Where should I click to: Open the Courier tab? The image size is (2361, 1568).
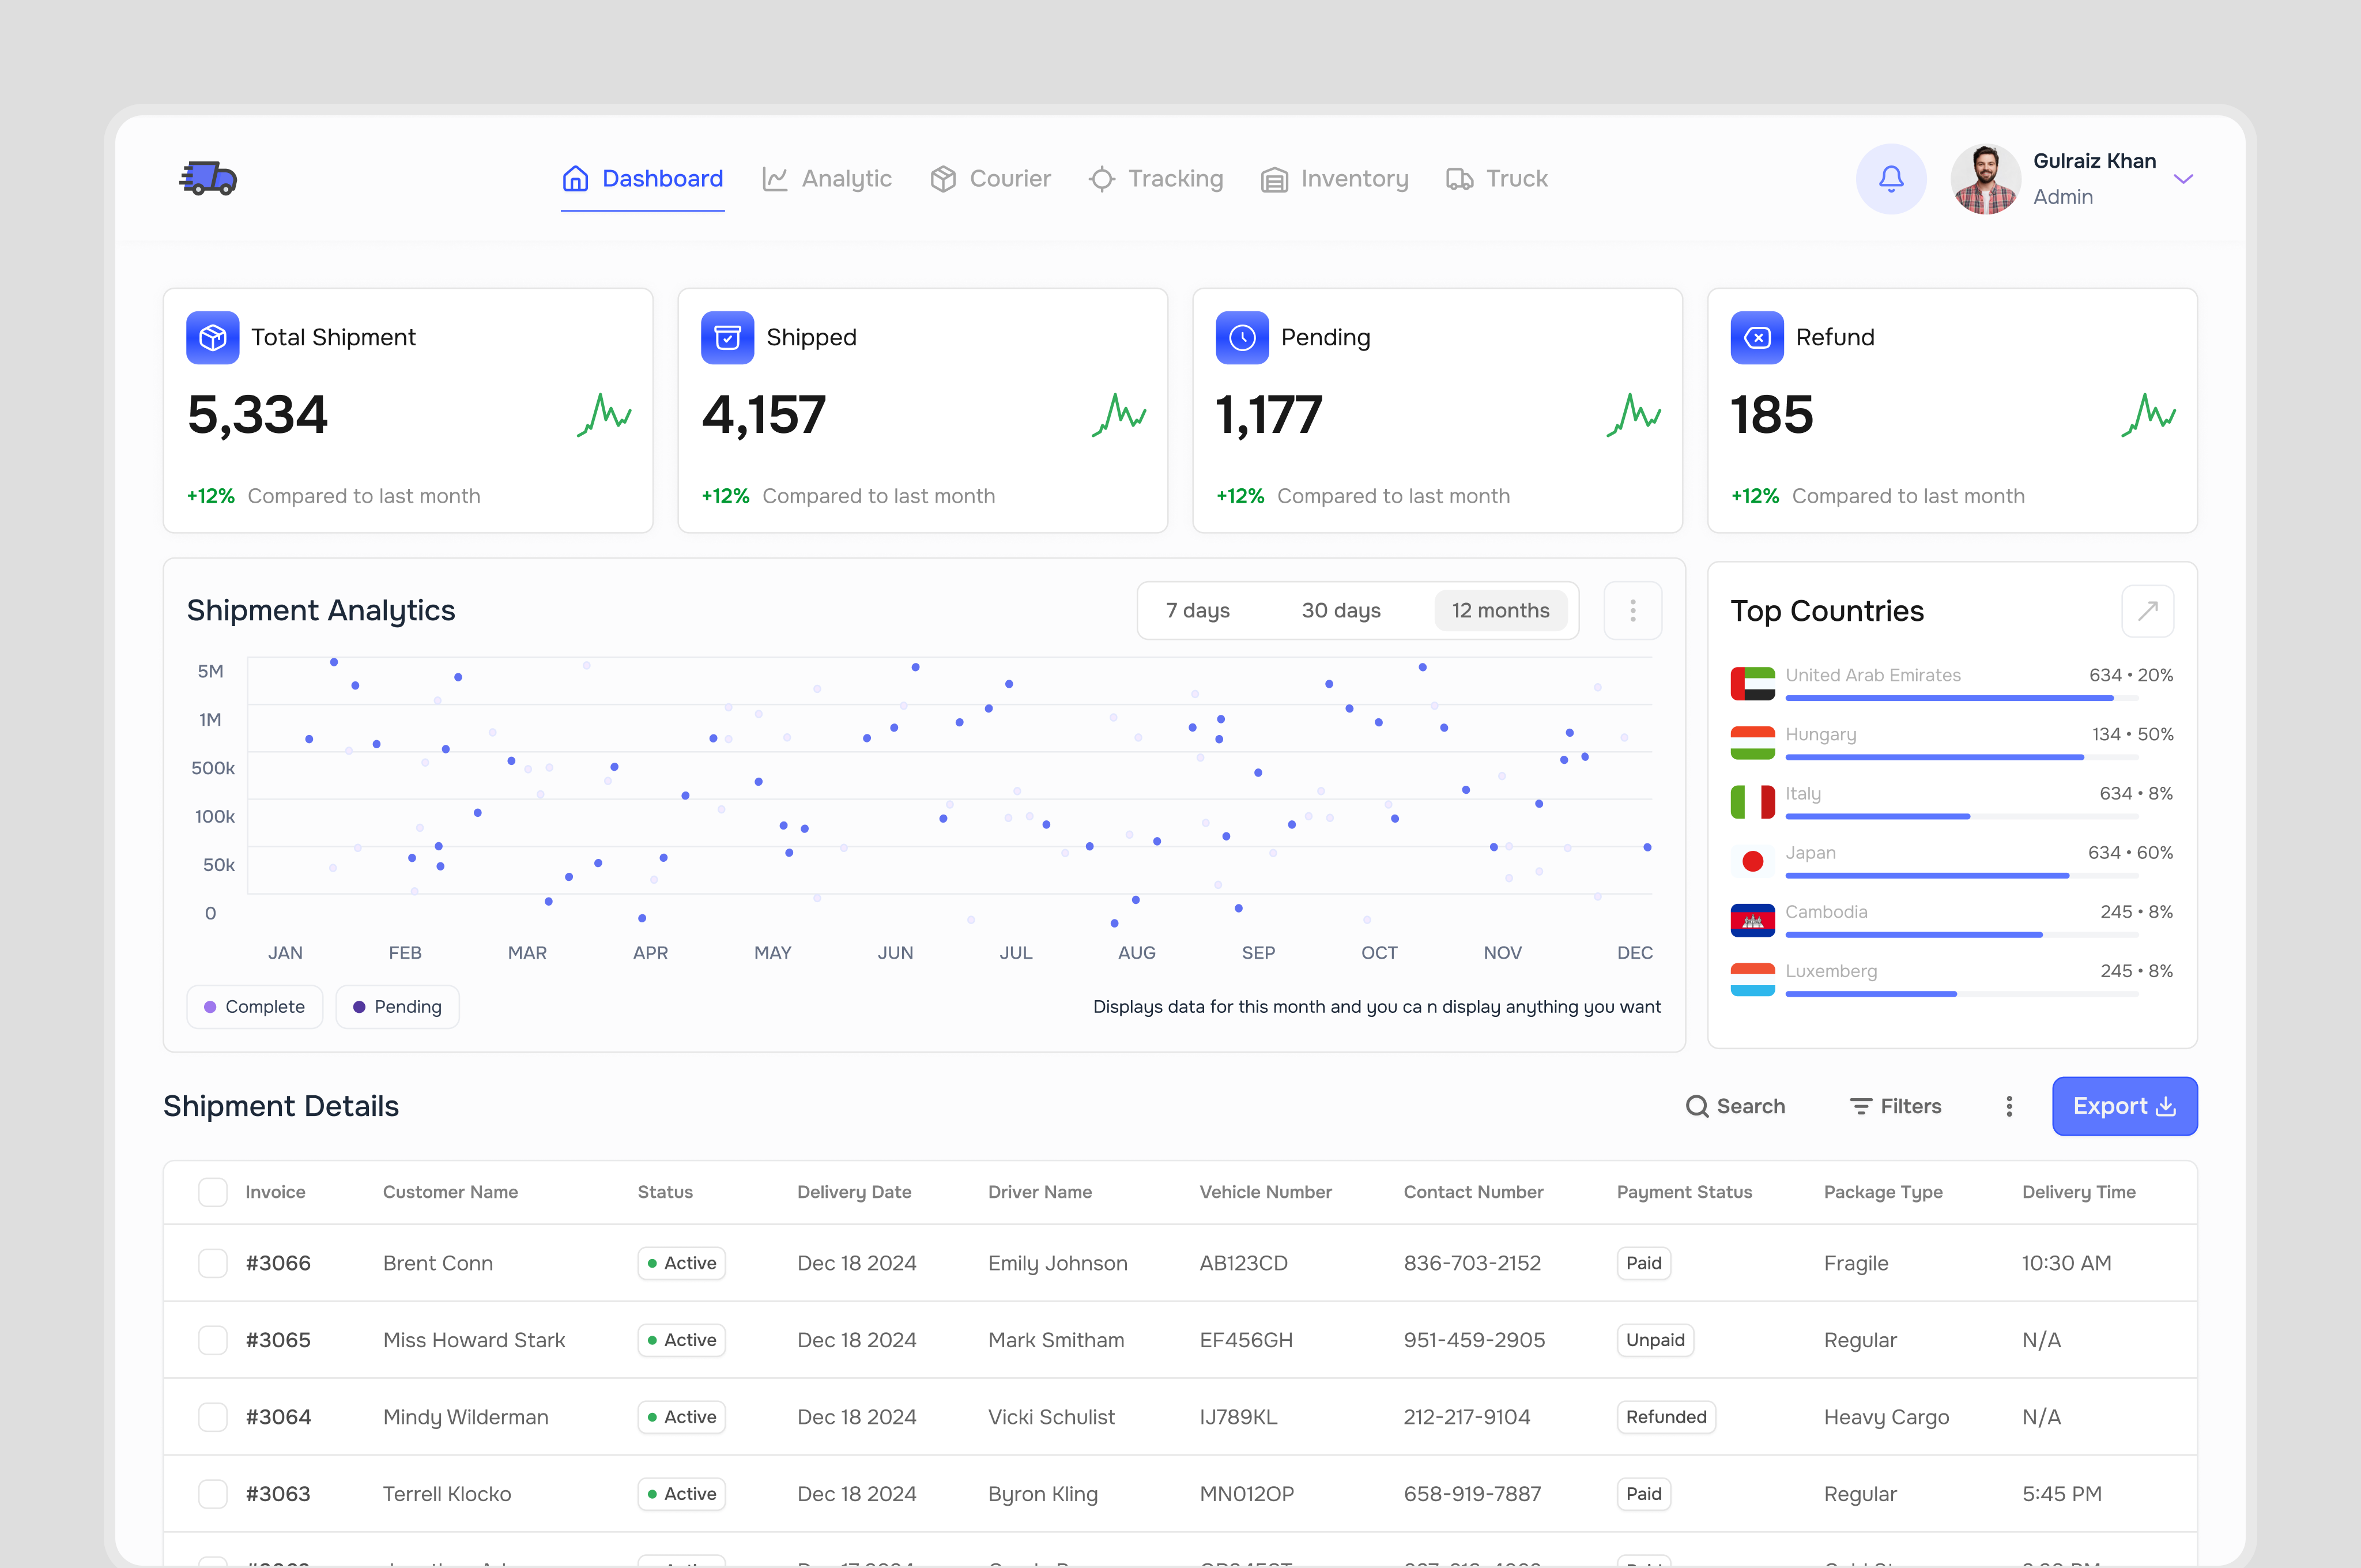(990, 179)
